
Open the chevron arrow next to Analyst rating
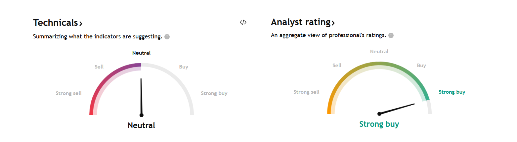(333, 23)
